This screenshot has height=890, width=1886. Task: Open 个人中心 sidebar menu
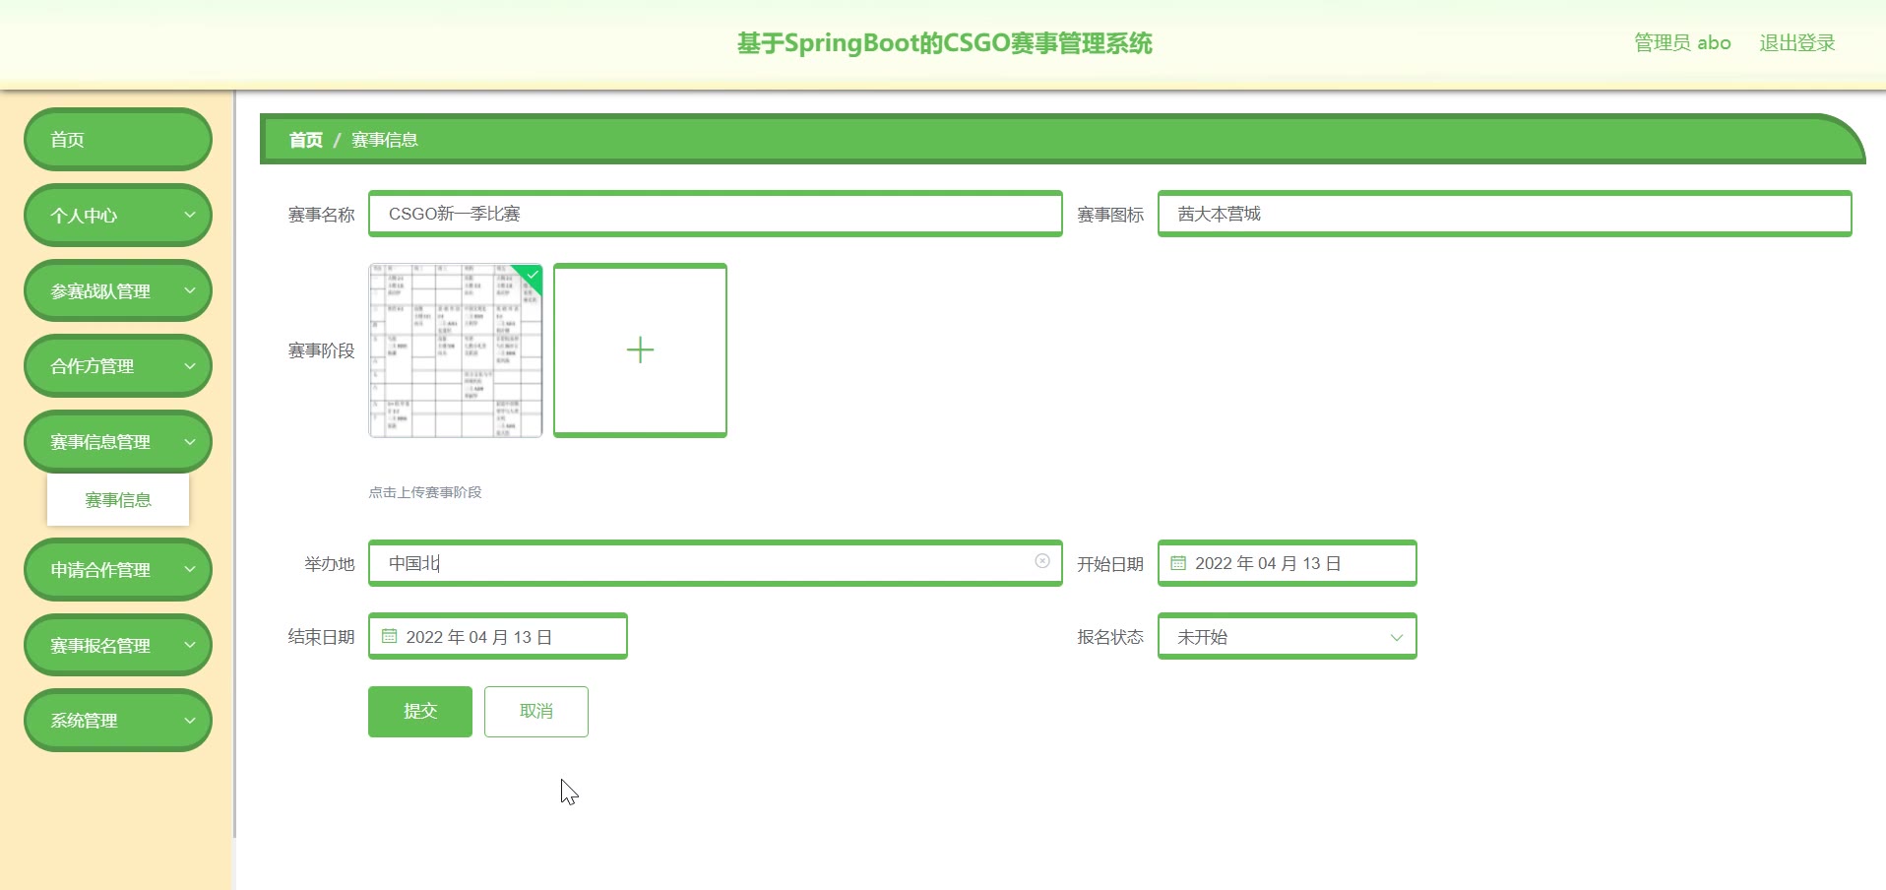[x=118, y=215]
